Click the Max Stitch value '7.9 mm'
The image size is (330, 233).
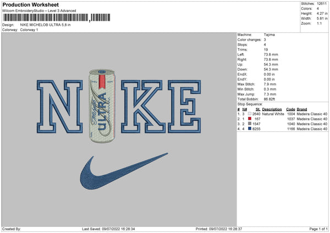click(270, 84)
